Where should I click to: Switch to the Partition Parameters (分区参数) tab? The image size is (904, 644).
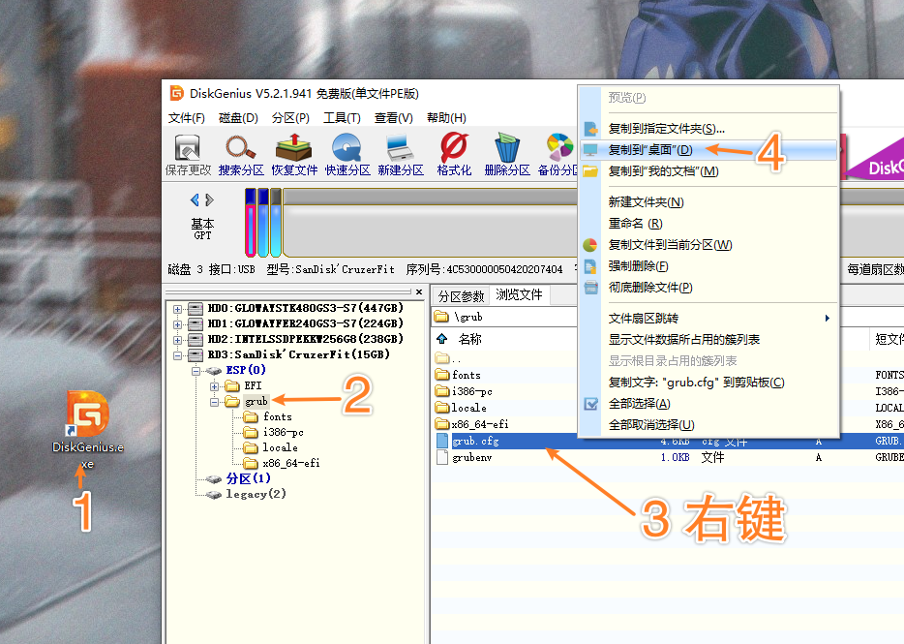[461, 296]
